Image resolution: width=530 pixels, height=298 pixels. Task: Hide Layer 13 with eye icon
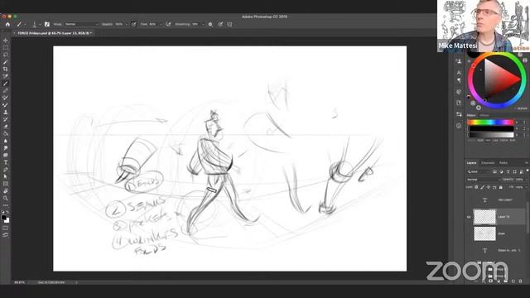[469, 217]
